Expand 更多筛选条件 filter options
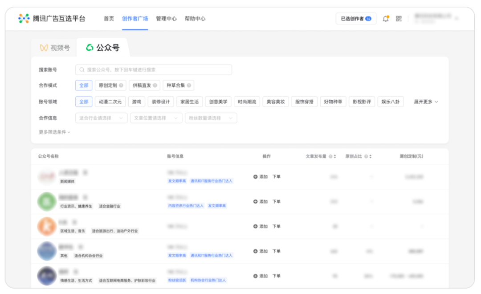The height and width of the screenshot is (294, 481). 54,132
